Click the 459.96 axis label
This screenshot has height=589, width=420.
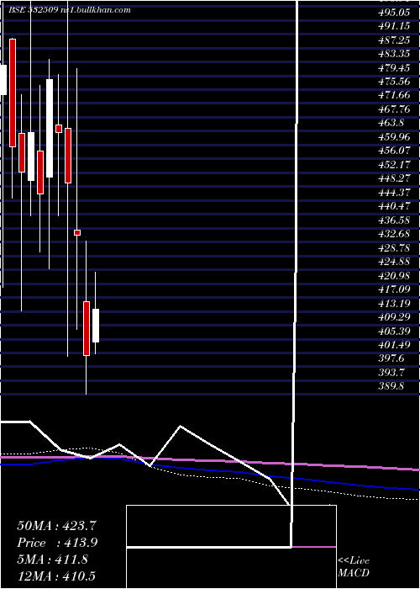point(394,137)
